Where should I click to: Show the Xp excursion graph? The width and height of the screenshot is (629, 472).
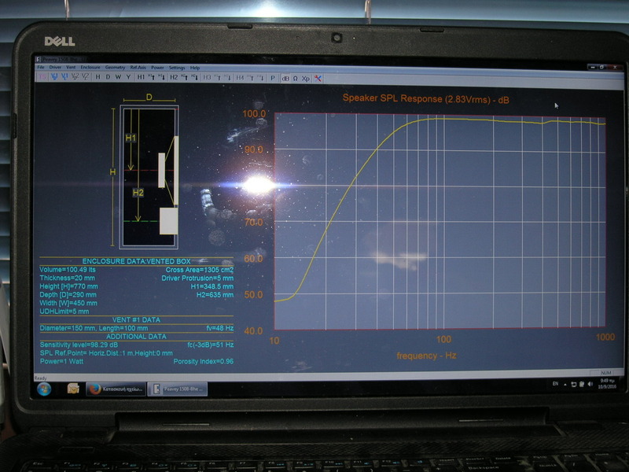tap(306, 78)
